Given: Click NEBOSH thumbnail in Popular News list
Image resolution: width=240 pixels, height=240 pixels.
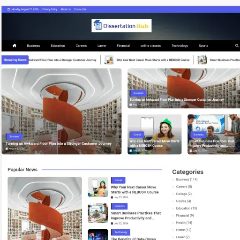Looking at the screenshot, I should (x=98, y=187).
